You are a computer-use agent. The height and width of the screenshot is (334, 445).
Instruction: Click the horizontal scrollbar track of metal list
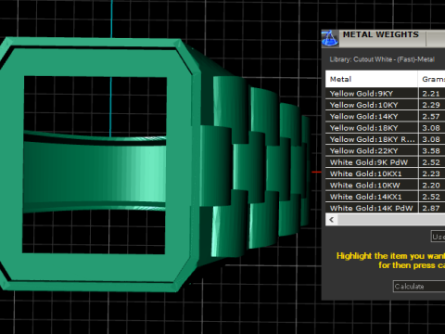pyautogui.click(x=391, y=220)
